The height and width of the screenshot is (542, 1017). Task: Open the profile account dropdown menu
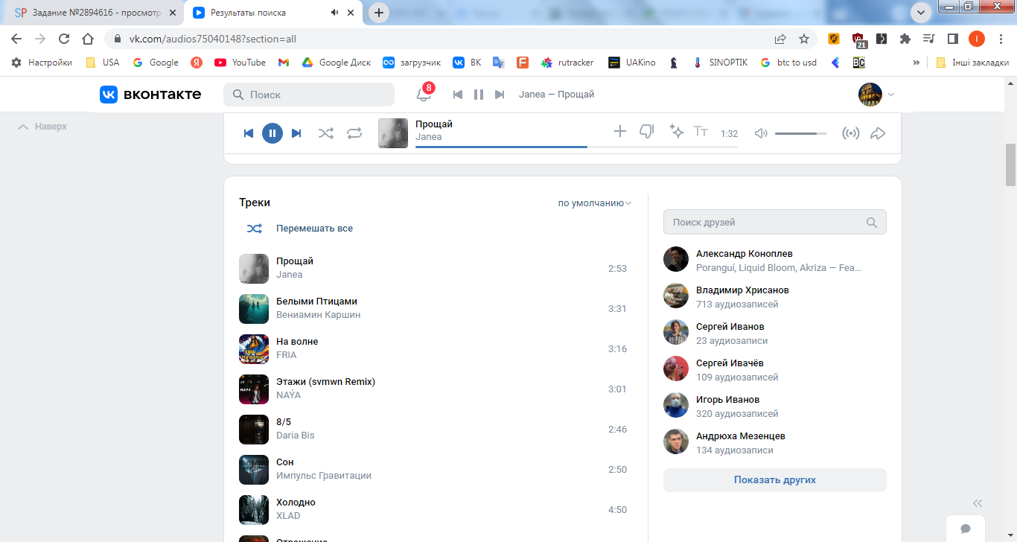pyautogui.click(x=876, y=95)
